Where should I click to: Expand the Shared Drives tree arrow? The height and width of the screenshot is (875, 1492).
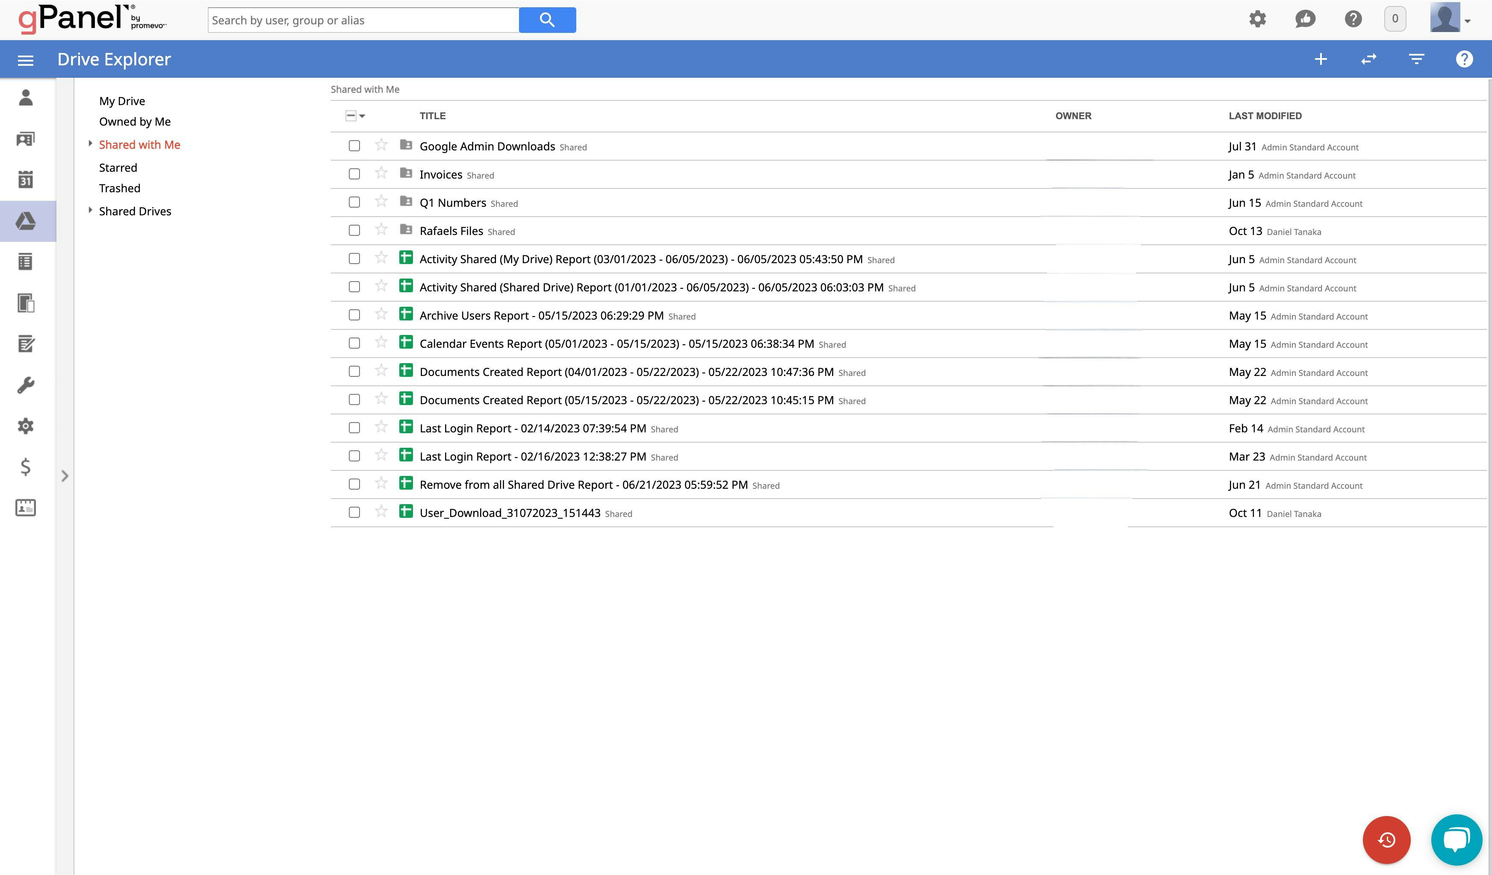(x=90, y=210)
